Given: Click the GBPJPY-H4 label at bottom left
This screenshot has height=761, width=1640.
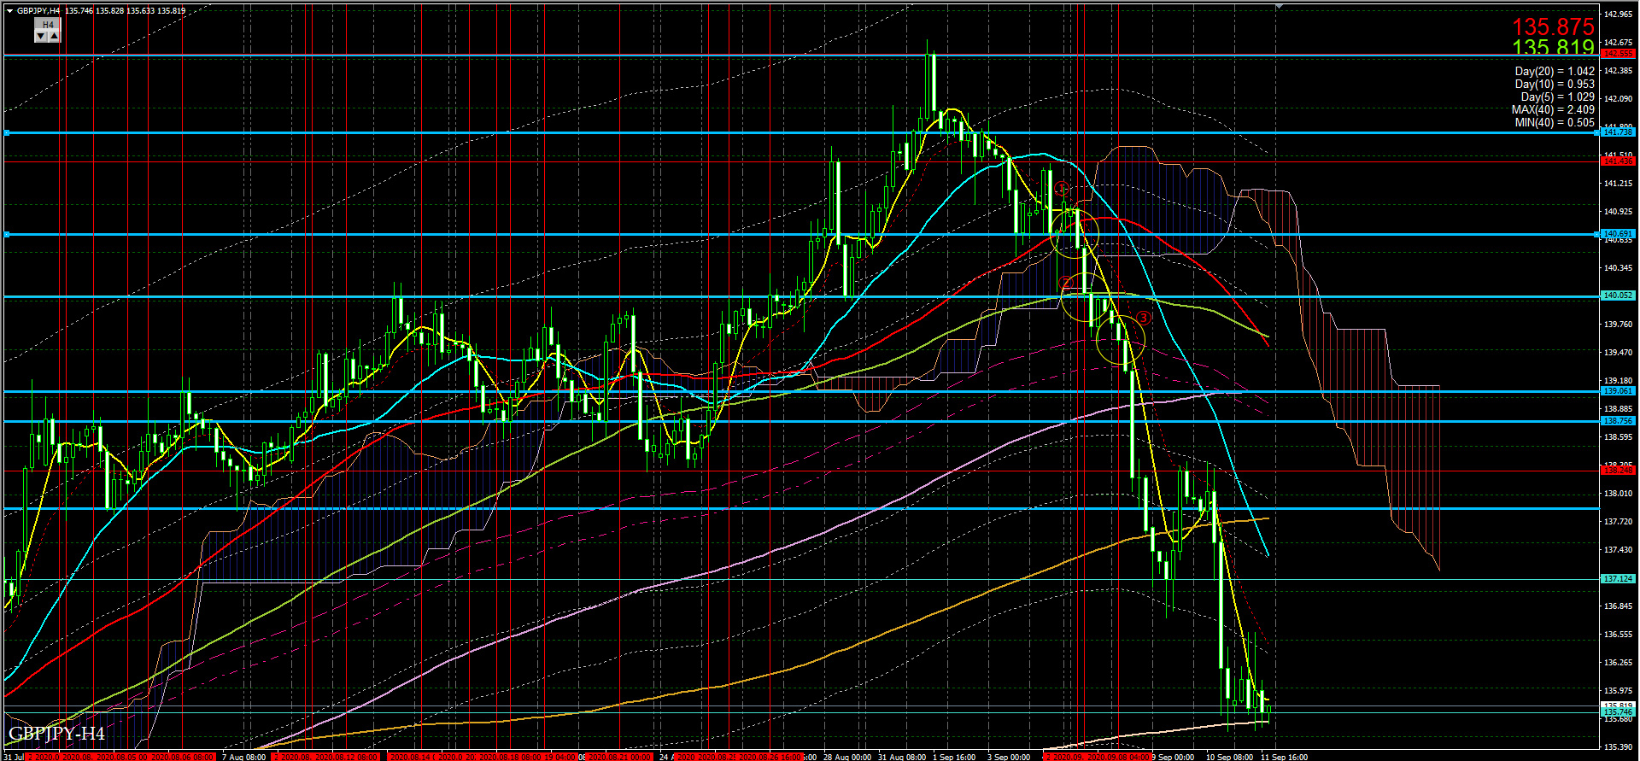Looking at the screenshot, I should point(56,734).
